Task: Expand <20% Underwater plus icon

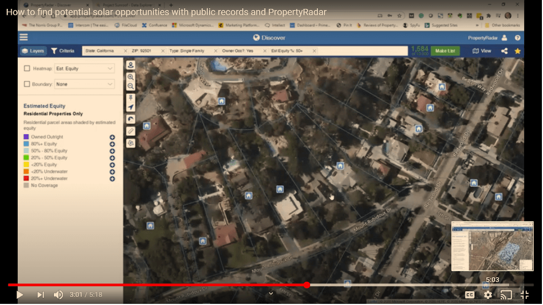Action: [x=112, y=172]
